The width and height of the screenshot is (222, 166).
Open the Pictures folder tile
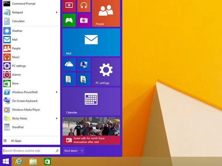tap(84, 79)
